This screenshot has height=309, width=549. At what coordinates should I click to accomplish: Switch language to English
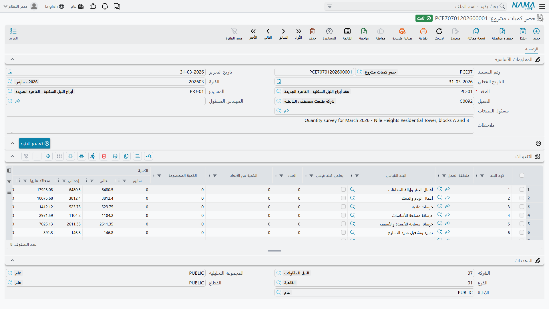point(54,6)
